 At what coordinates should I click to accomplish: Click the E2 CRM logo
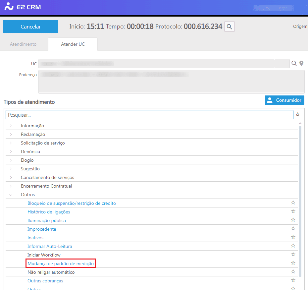[x=23, y=7]
